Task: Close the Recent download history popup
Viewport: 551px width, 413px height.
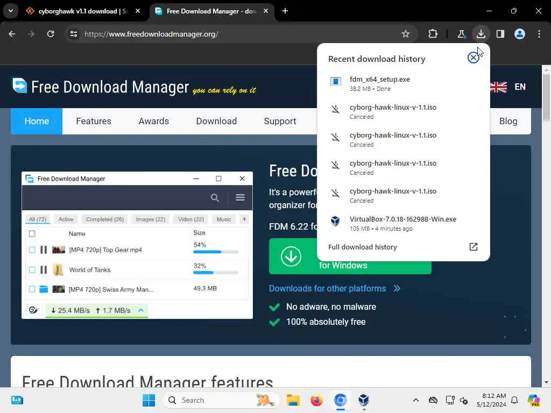Action: point(474,58)
